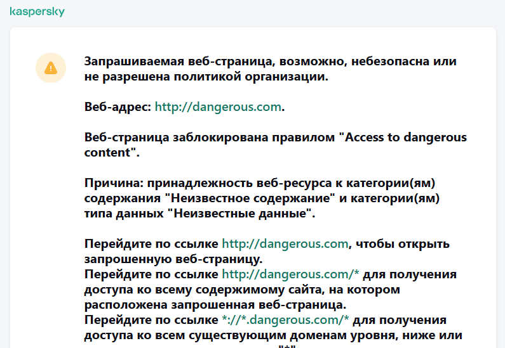Click the text "запрошенную веб-страницу."

click(x=173, y=259)
